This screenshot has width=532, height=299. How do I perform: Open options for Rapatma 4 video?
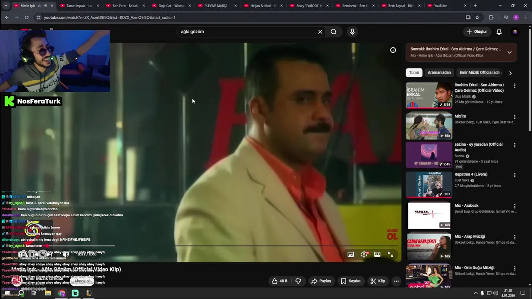(515, 175)
